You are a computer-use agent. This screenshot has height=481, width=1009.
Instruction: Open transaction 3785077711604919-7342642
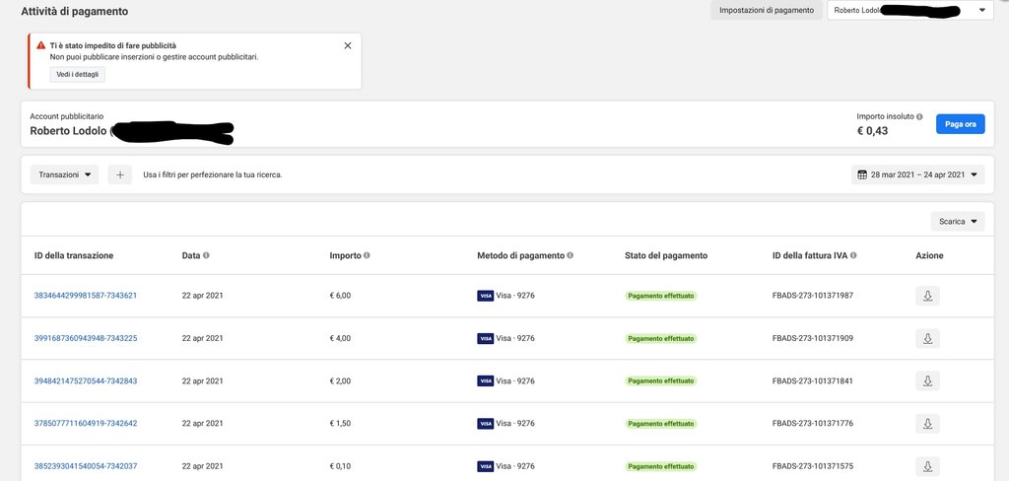pos(86,424)
